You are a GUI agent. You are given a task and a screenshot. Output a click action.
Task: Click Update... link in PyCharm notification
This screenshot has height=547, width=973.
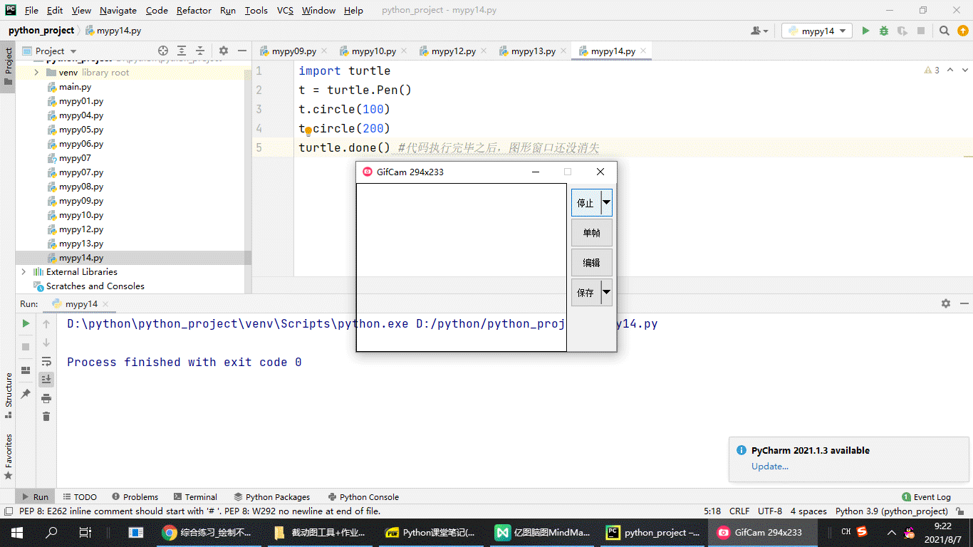(770, 467)
